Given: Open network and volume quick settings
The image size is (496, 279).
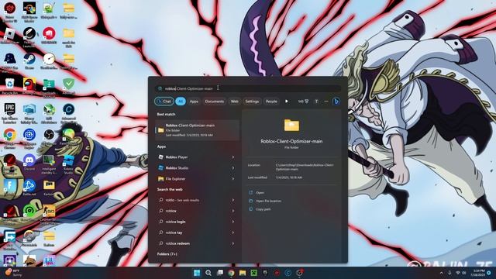Looking at the screenshot, I should click(461, 273).
